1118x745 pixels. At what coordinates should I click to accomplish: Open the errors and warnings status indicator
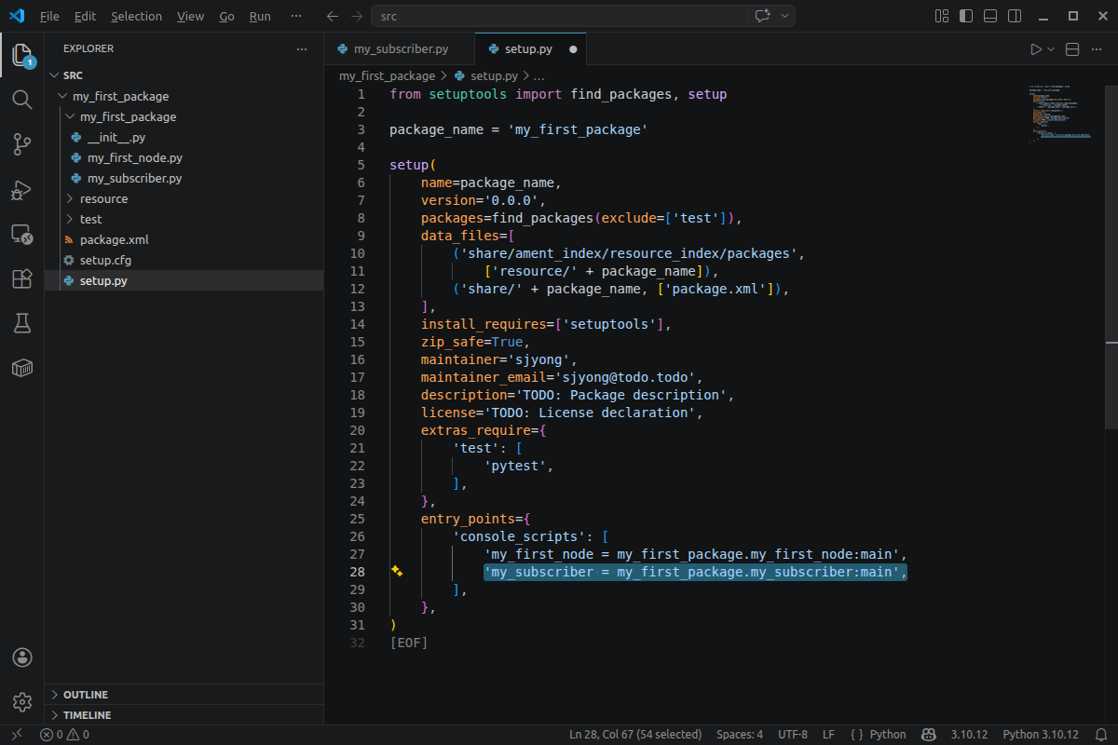tap(64, 734)
